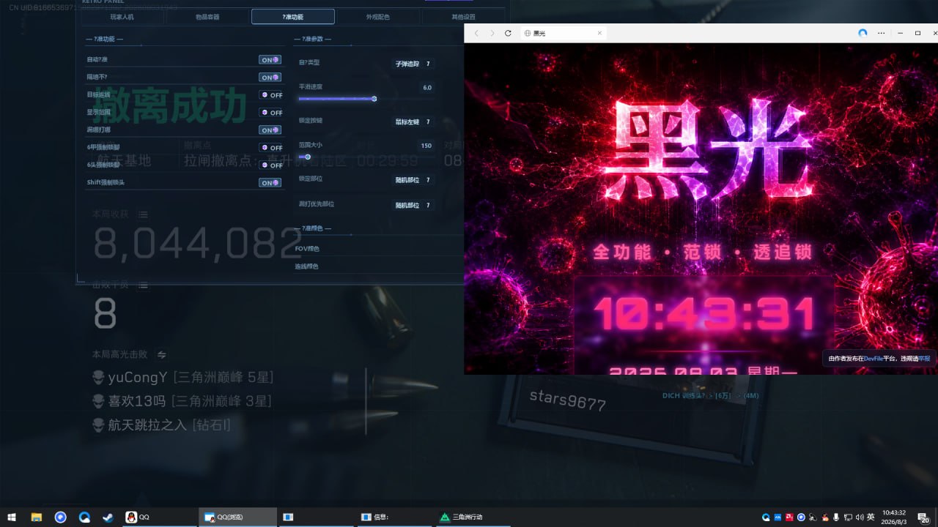Open the 锁定按键 dropdown showing 鼠标左键
938x527 pixels.
pyautogui.click(x=413, y=122)
